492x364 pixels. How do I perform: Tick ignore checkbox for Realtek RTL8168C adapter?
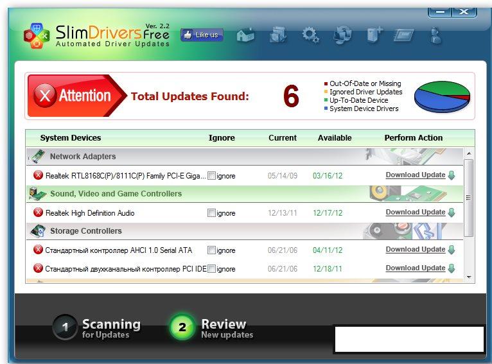211,175
